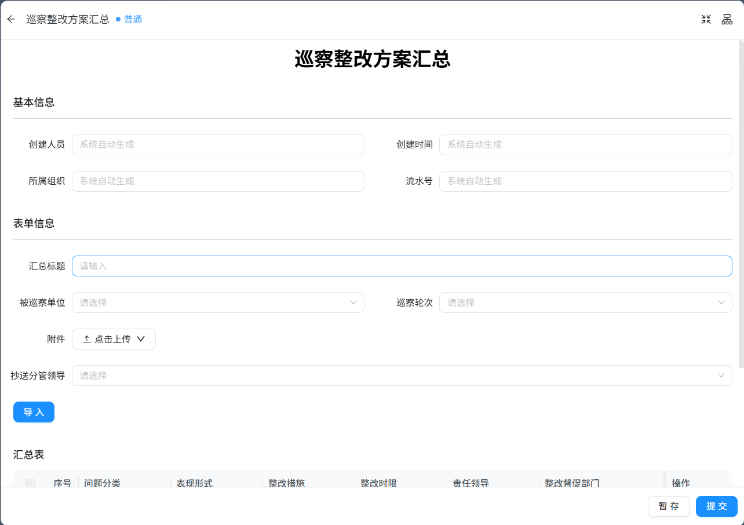This screenshot has height=525, width=744.
Task: Click the 创建人员 field
Action: [218, 145]
